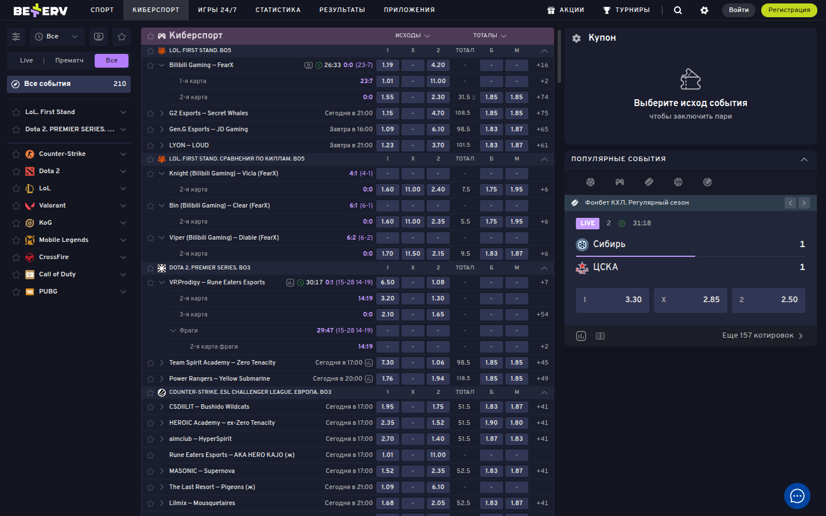Open live chat support bubble

pyautogui.click(x=797, y=496)
